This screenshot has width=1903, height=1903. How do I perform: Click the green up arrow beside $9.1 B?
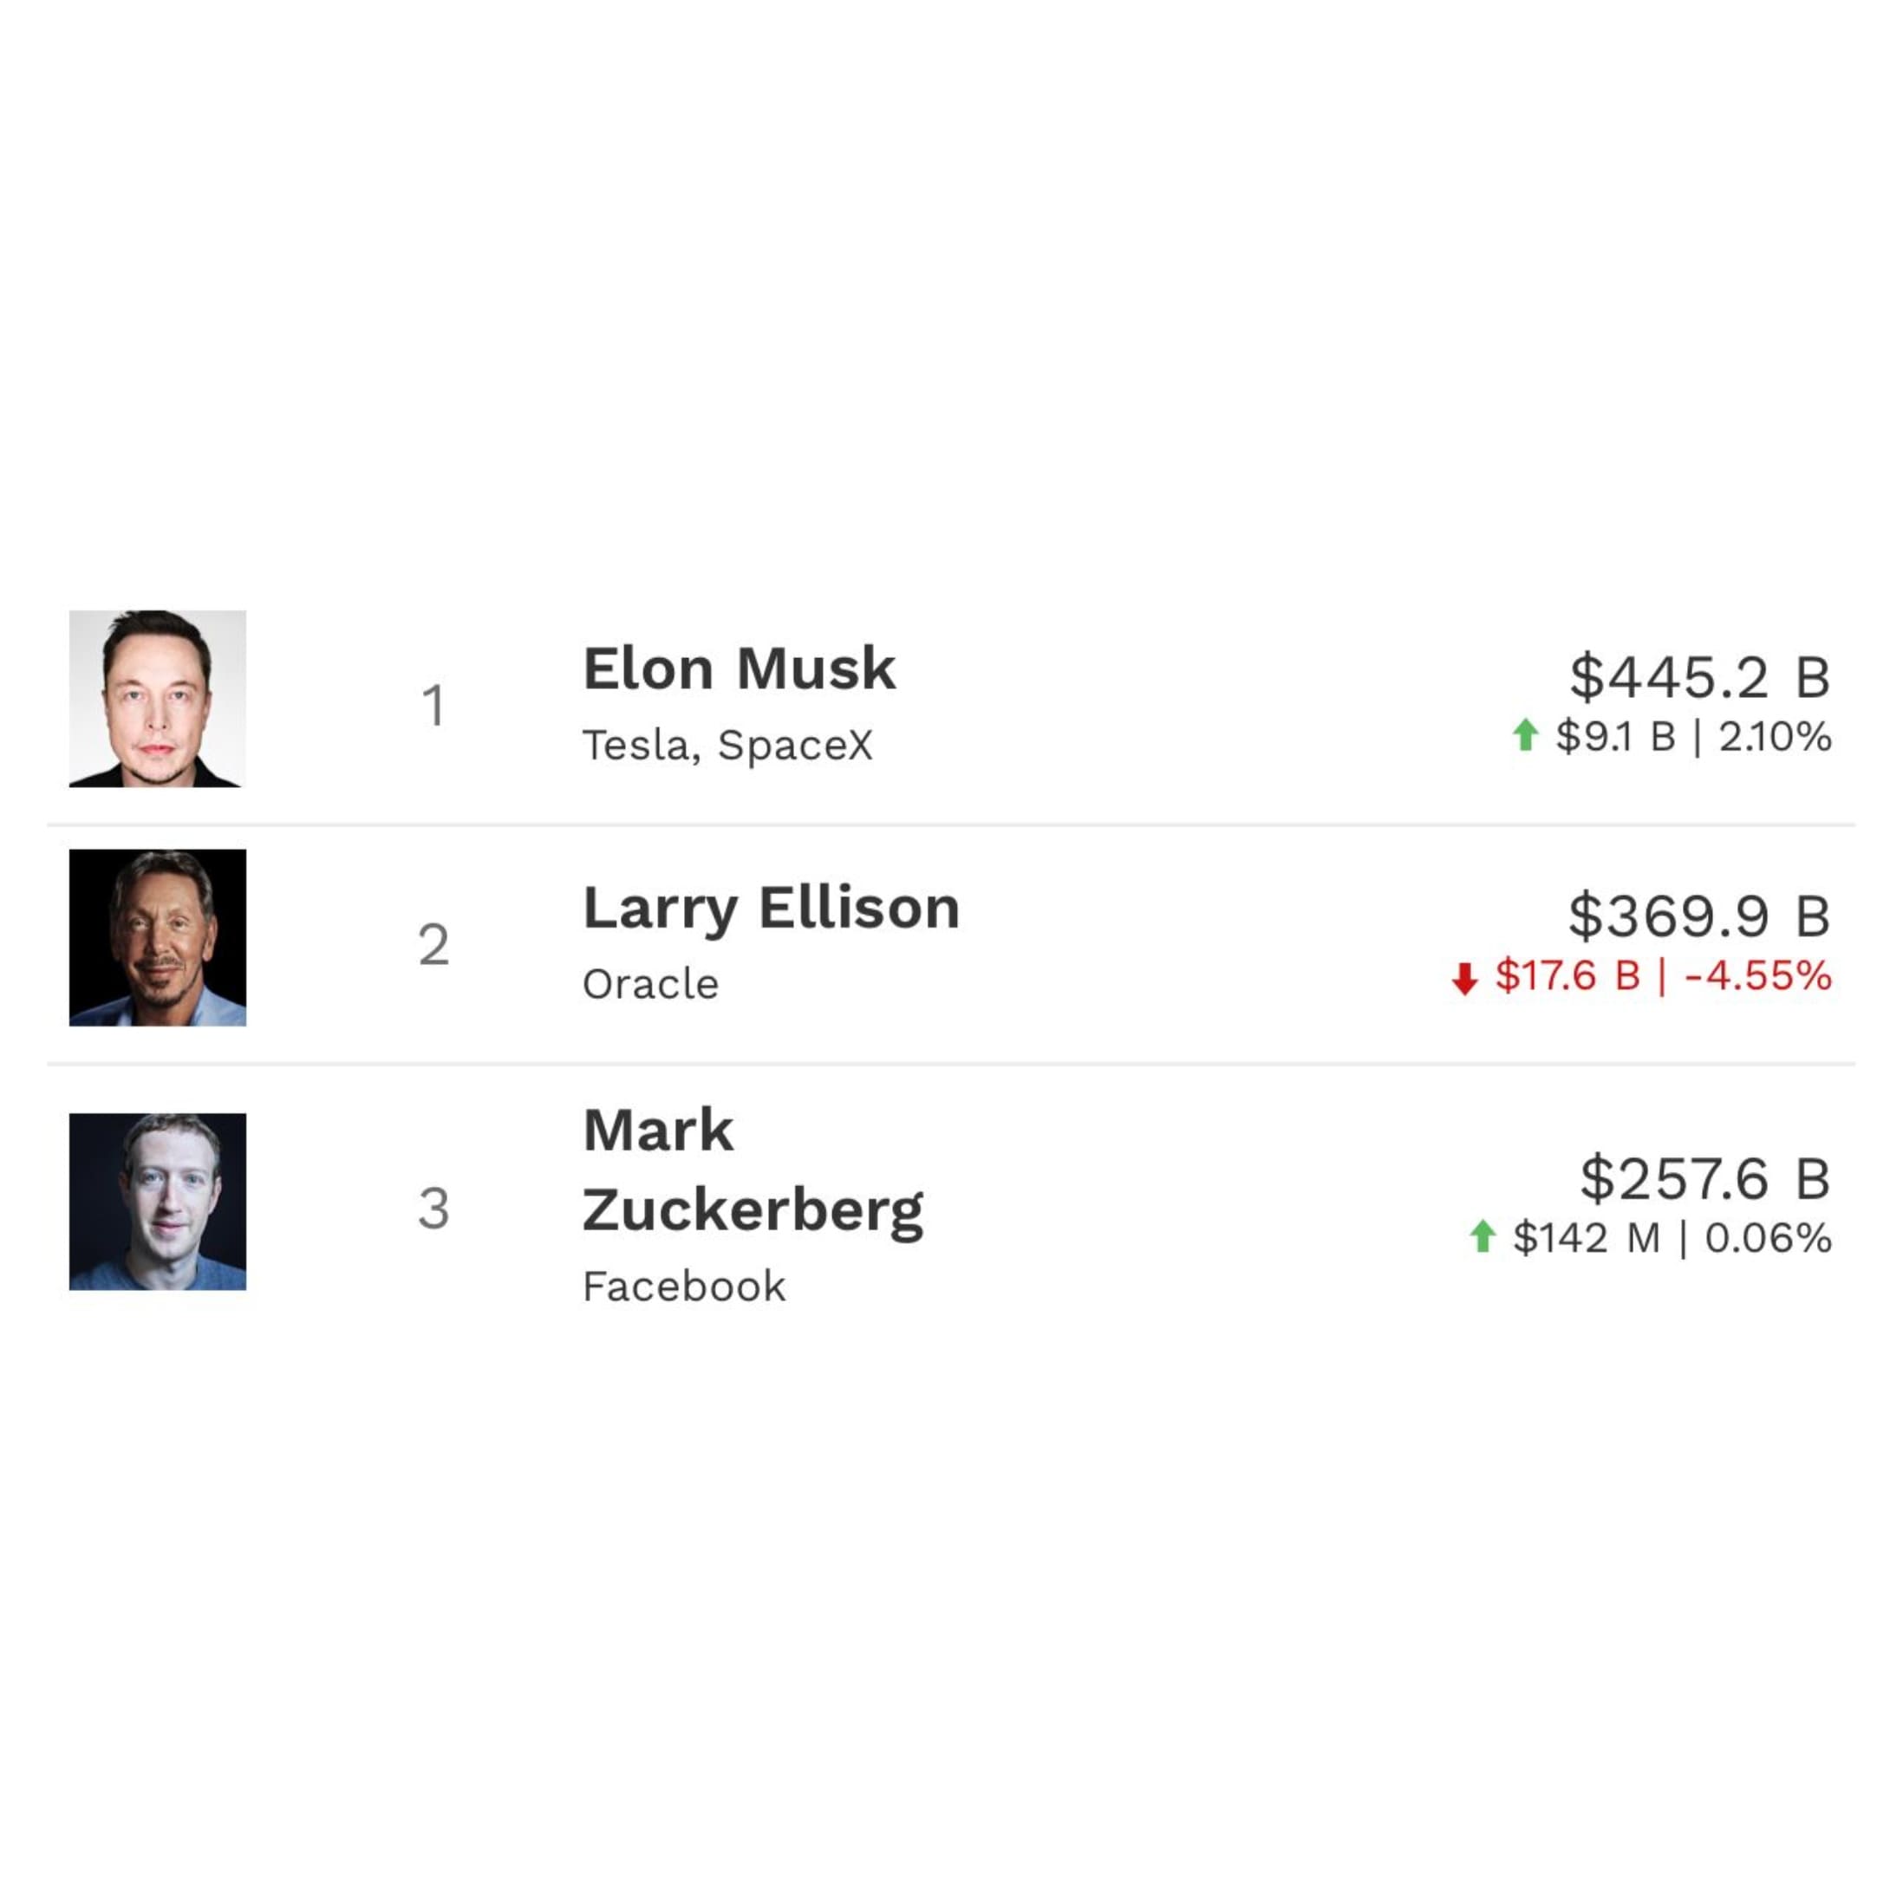click(1525, 735)
